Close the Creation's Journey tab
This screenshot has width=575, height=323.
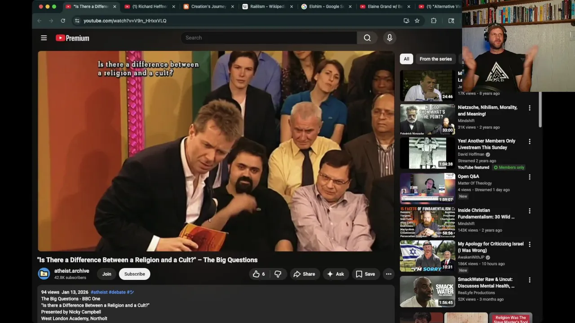[232, 7]
